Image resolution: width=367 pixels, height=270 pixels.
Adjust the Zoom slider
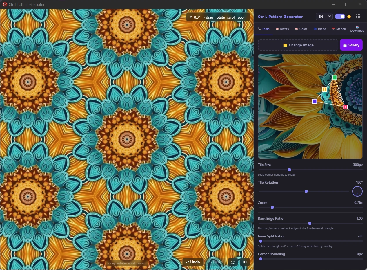click(310, 207)
